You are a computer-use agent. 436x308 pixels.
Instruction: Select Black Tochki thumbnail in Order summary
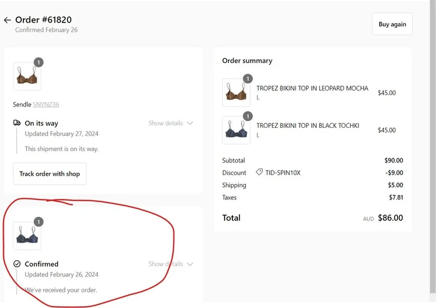click(x=236, y=130)
